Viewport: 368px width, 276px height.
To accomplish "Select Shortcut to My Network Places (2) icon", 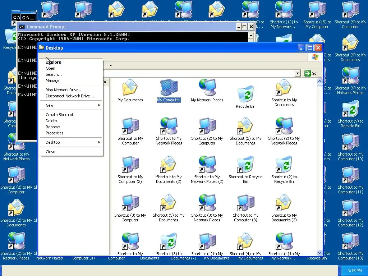I will [x=207, y=170].
